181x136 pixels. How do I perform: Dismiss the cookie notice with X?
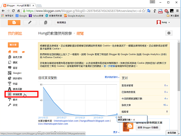coord(167,45)
